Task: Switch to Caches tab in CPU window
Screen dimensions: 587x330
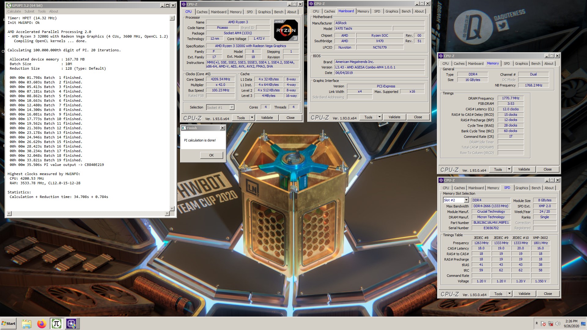Action: [202, 12]
